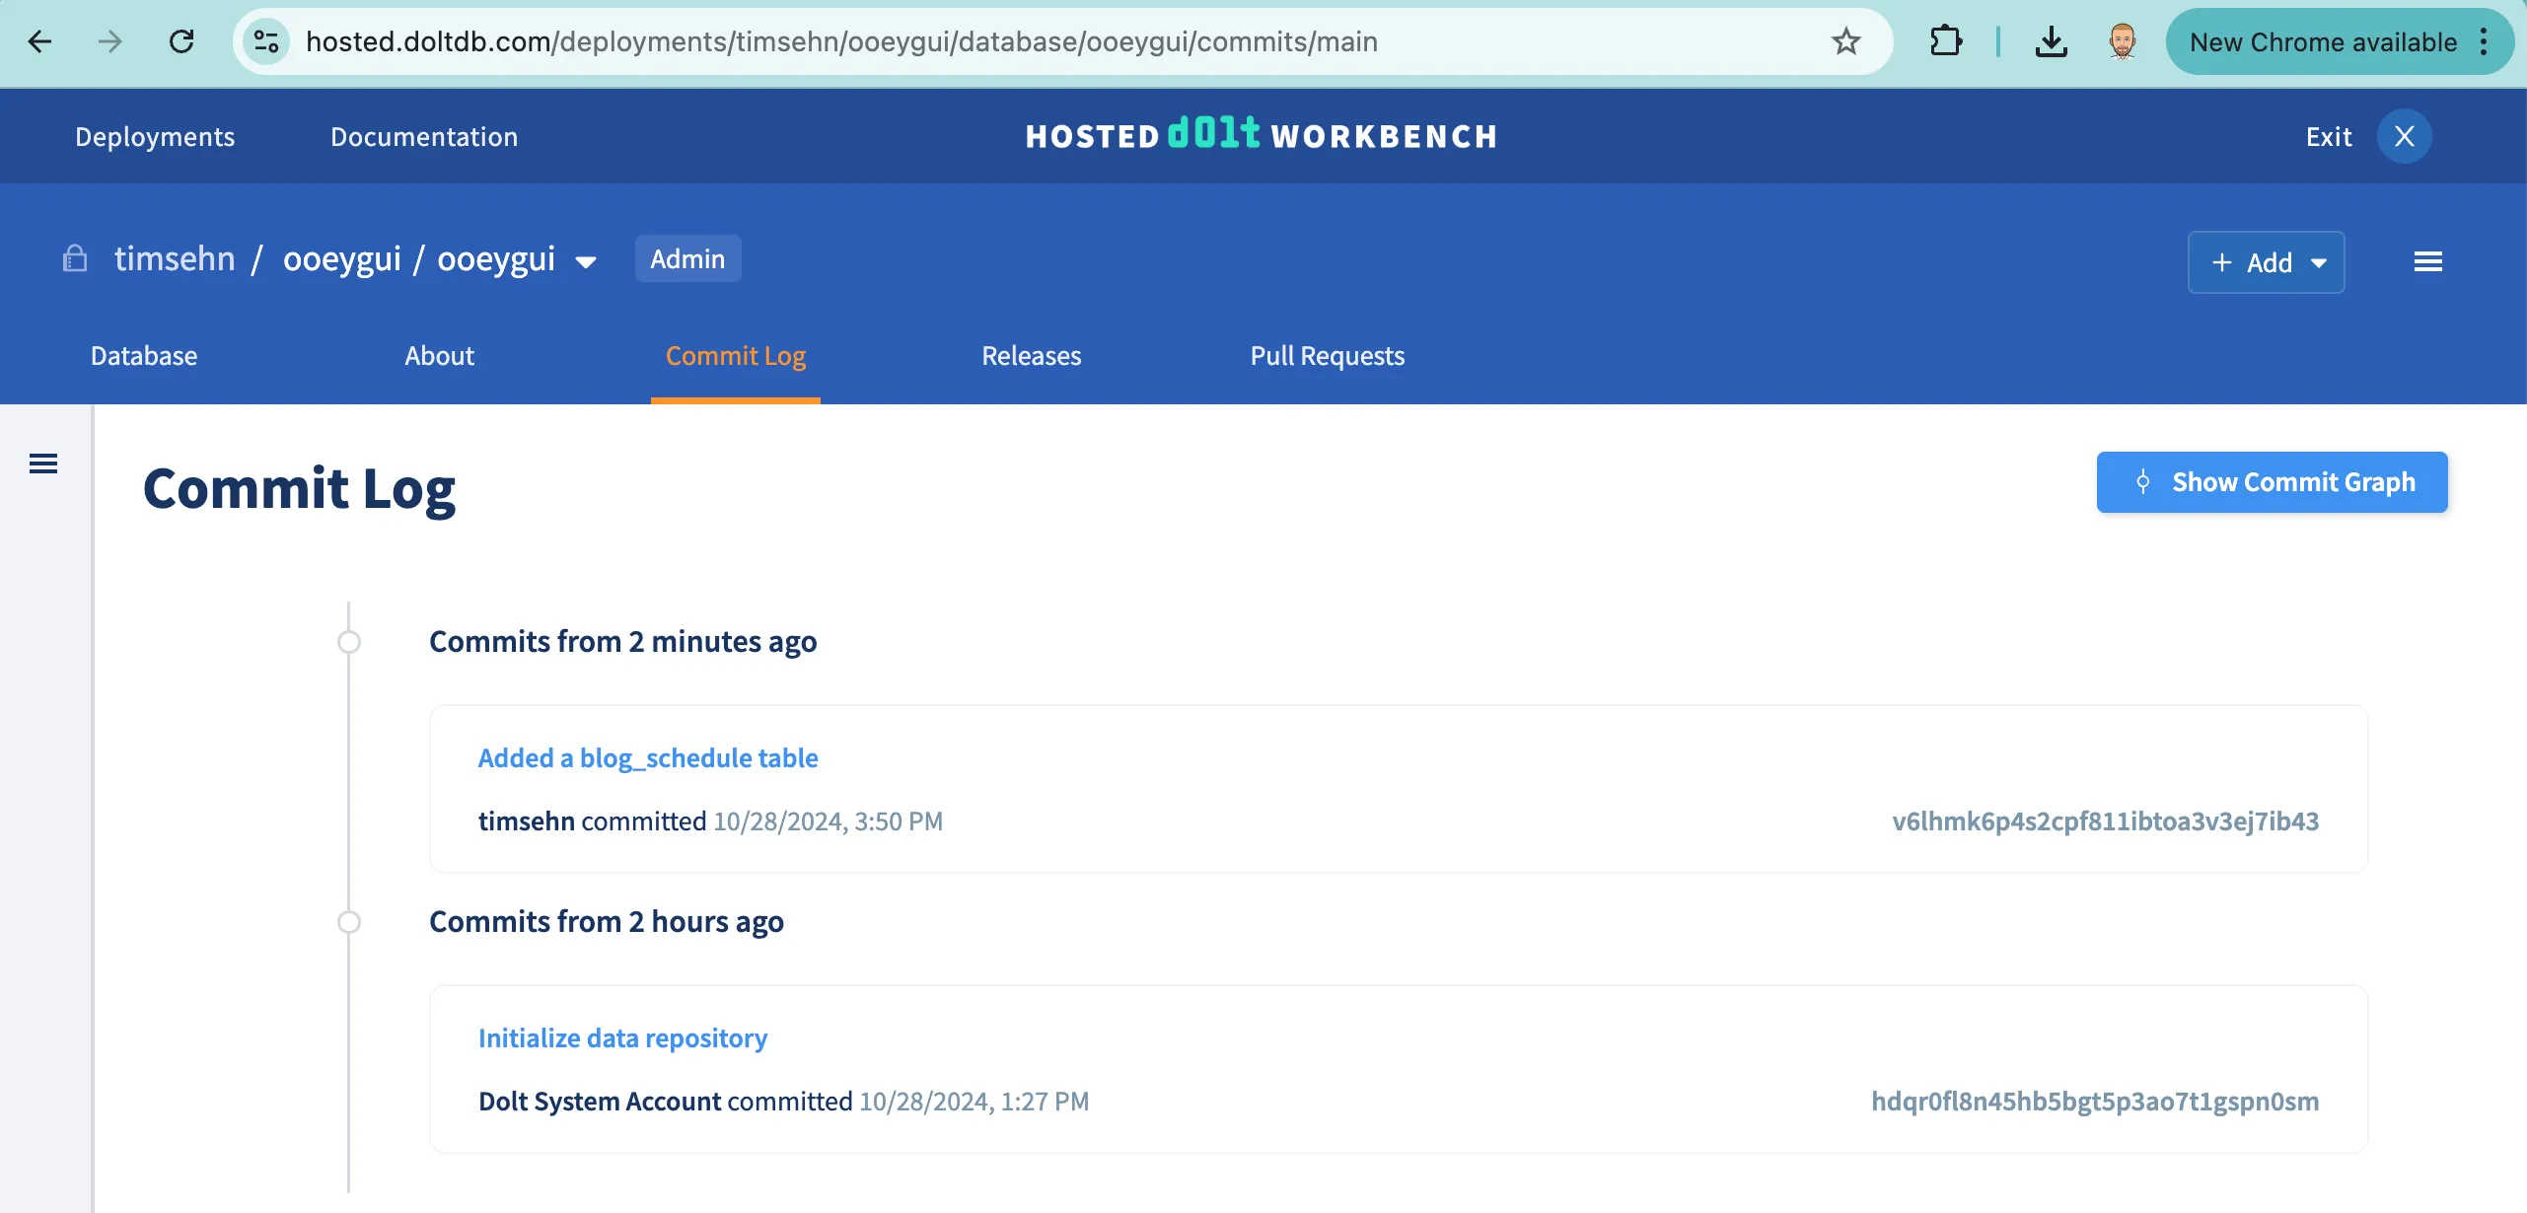2527x1213 pixels.
Task: Click the commit hash v6lhmk6p4s2cpf811ibtoa3v3ej7ib43
Action: point(2105,821)
